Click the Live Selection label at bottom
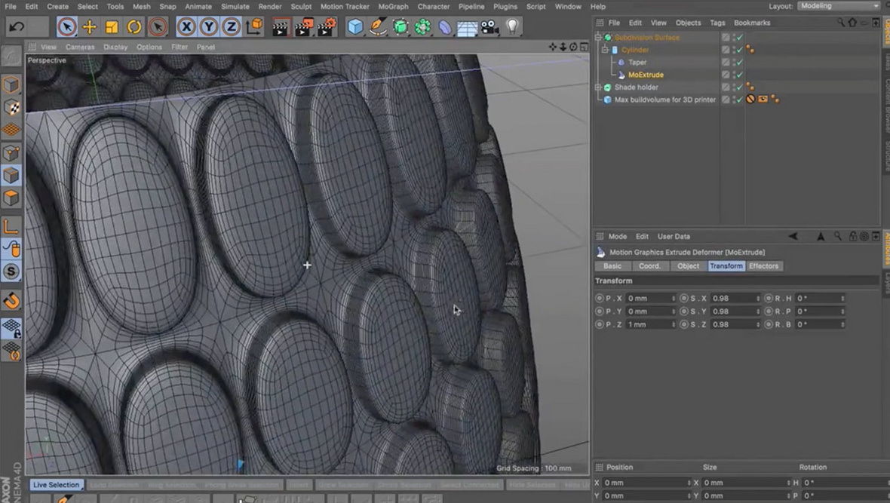 (57, 484)
